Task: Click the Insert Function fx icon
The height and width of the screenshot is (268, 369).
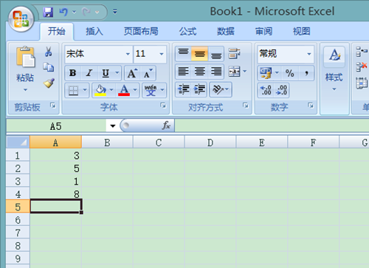Action: click(166, 126)
